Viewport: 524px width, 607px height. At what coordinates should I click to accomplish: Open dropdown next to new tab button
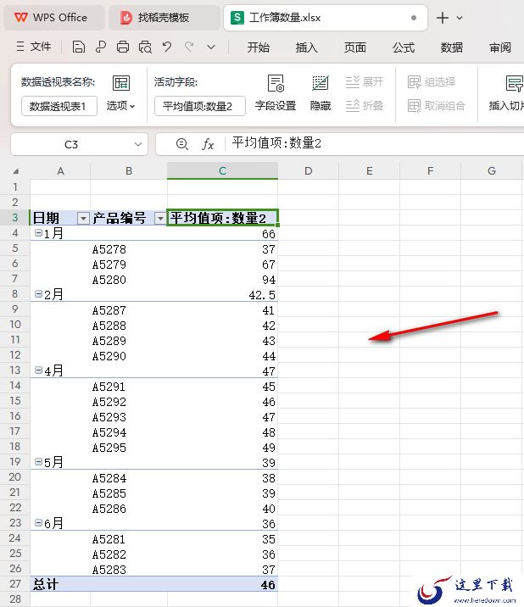point(460,18)
